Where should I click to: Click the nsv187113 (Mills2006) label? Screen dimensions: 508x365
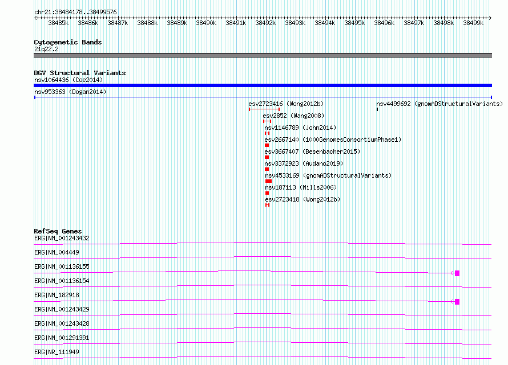(301, 187)
